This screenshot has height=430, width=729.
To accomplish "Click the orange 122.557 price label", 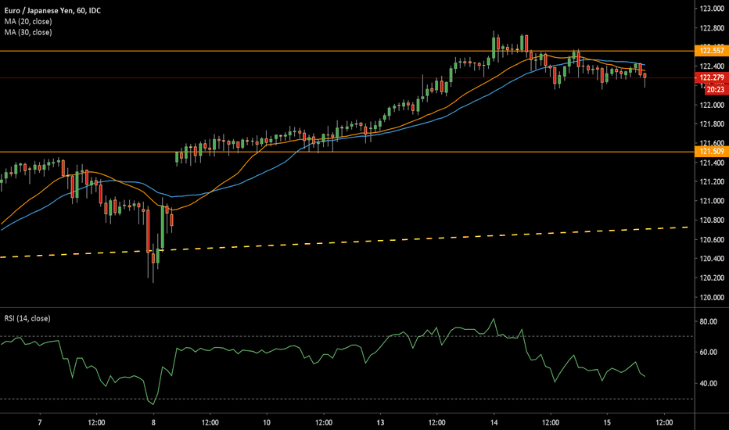I will pyautogui.click(x=711, y=50).
